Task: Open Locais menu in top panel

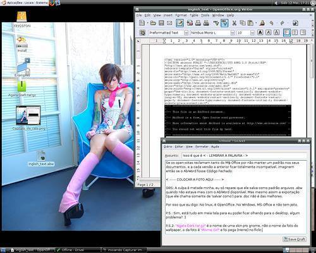Action: point(28,3)
